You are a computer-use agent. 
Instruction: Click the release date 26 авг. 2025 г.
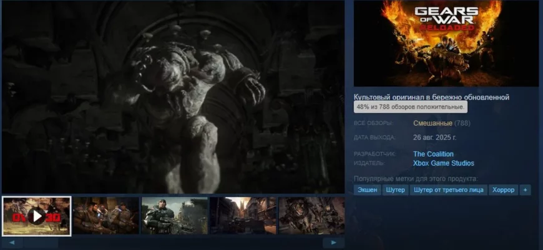[434, 137]
